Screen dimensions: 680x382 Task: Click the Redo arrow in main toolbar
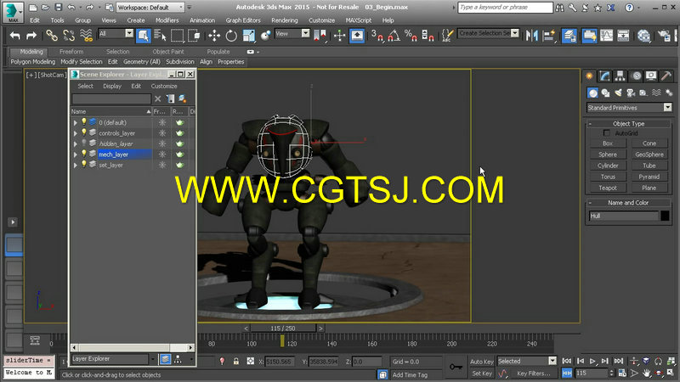(31, 36)
